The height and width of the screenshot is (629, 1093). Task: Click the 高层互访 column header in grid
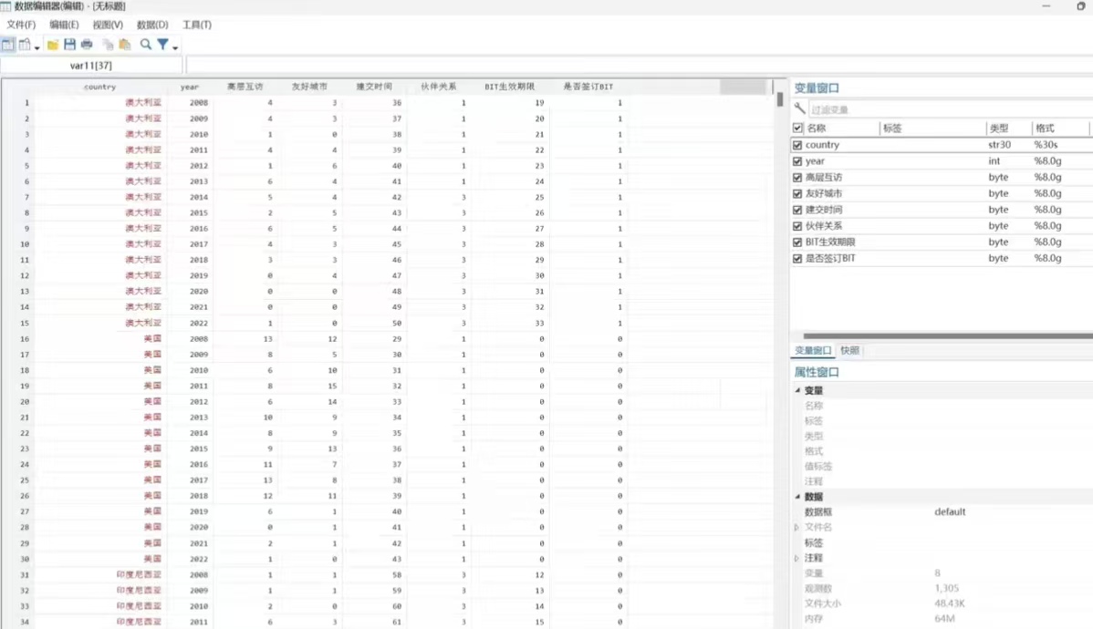(245, 88)
